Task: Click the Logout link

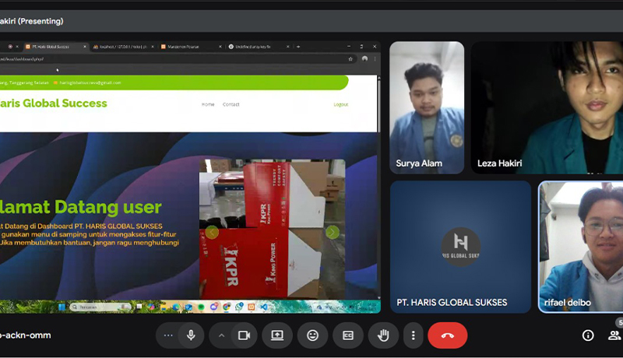Action: tap(340, 104)
